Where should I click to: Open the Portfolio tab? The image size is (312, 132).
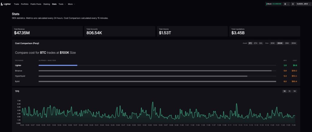point(25,4)
